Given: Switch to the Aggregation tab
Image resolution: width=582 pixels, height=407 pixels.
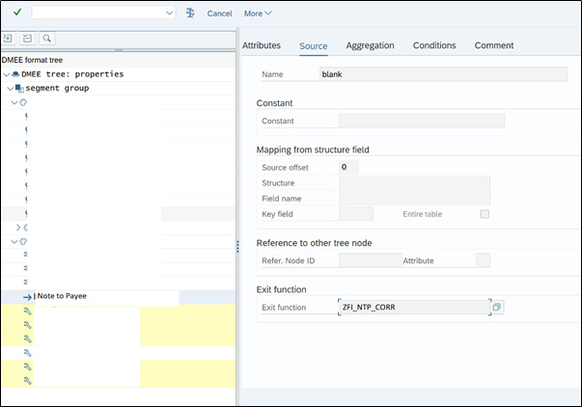Looking at the screenshot, I should tap(370, 45).
